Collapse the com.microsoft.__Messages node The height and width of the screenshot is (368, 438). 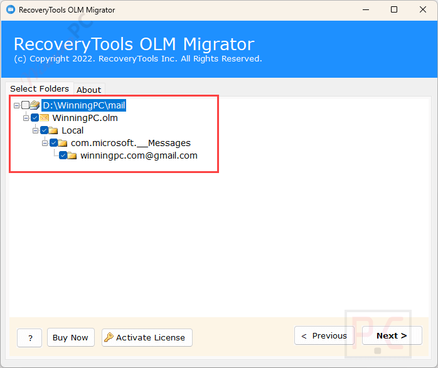(x=45, y=143)
